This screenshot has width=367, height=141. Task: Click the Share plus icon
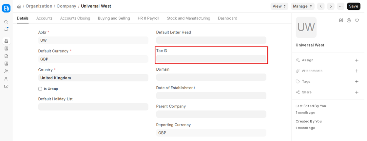(357, 92)
